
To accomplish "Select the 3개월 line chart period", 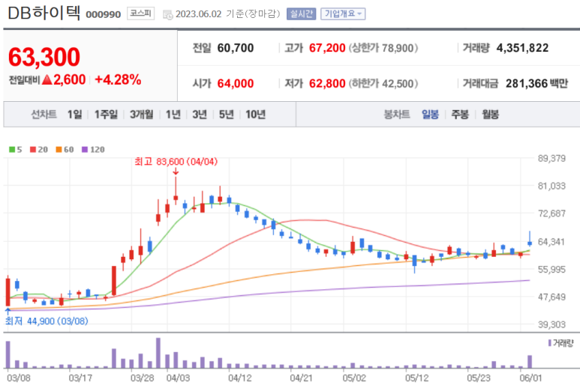I will [x=141, y=115].
